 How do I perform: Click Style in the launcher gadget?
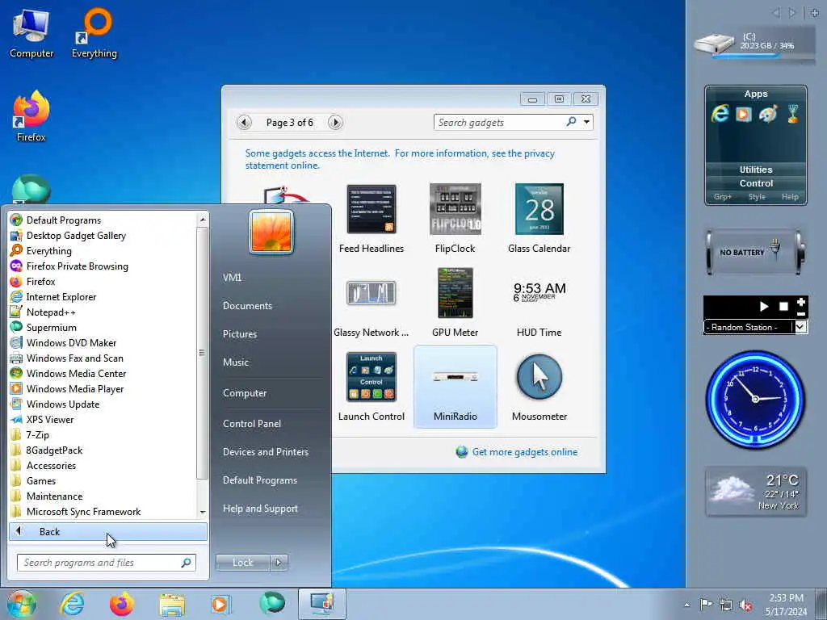[x=757, y=197]
